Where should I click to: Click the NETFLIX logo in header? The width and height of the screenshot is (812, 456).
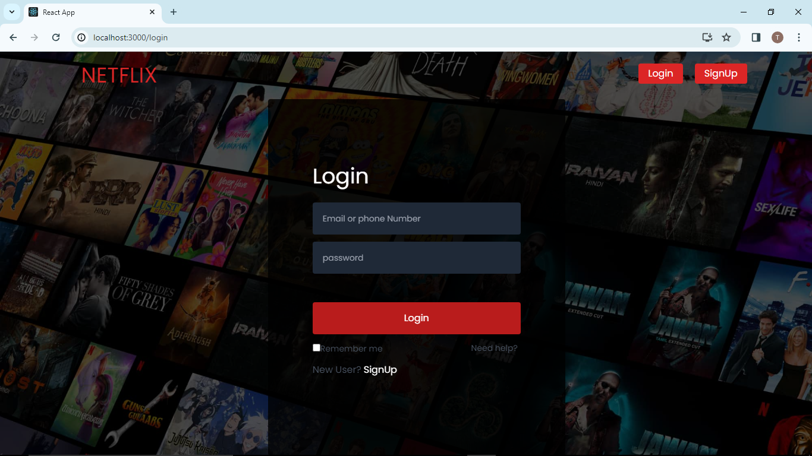tap(119, 75)
